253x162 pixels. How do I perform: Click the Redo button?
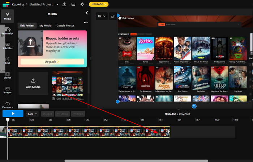(x=78, y=114)
